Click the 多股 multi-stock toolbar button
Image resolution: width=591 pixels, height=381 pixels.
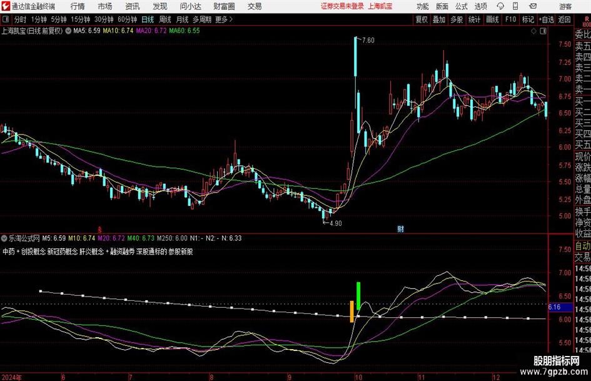pos(457,19)
